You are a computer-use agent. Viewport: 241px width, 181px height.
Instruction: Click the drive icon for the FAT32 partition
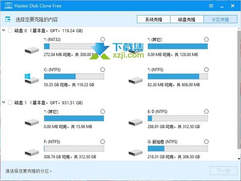[32, 51]
